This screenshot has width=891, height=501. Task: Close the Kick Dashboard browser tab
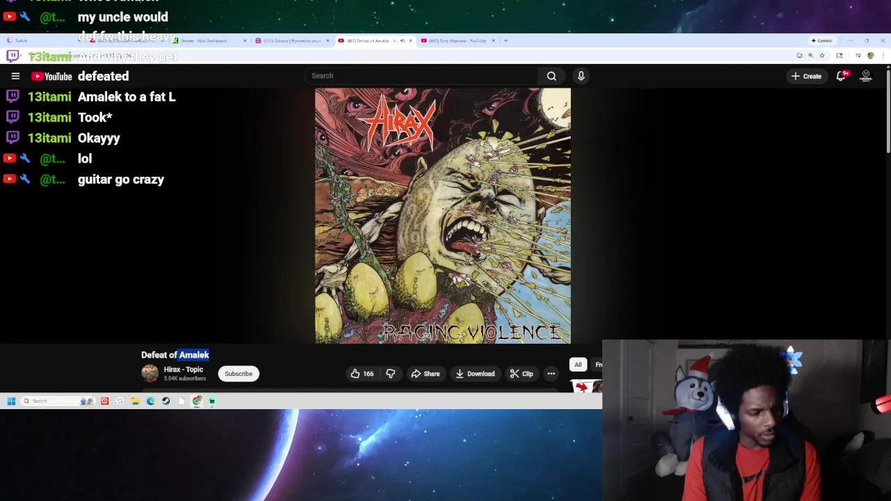pyautogui.click(x=245, y=40)
